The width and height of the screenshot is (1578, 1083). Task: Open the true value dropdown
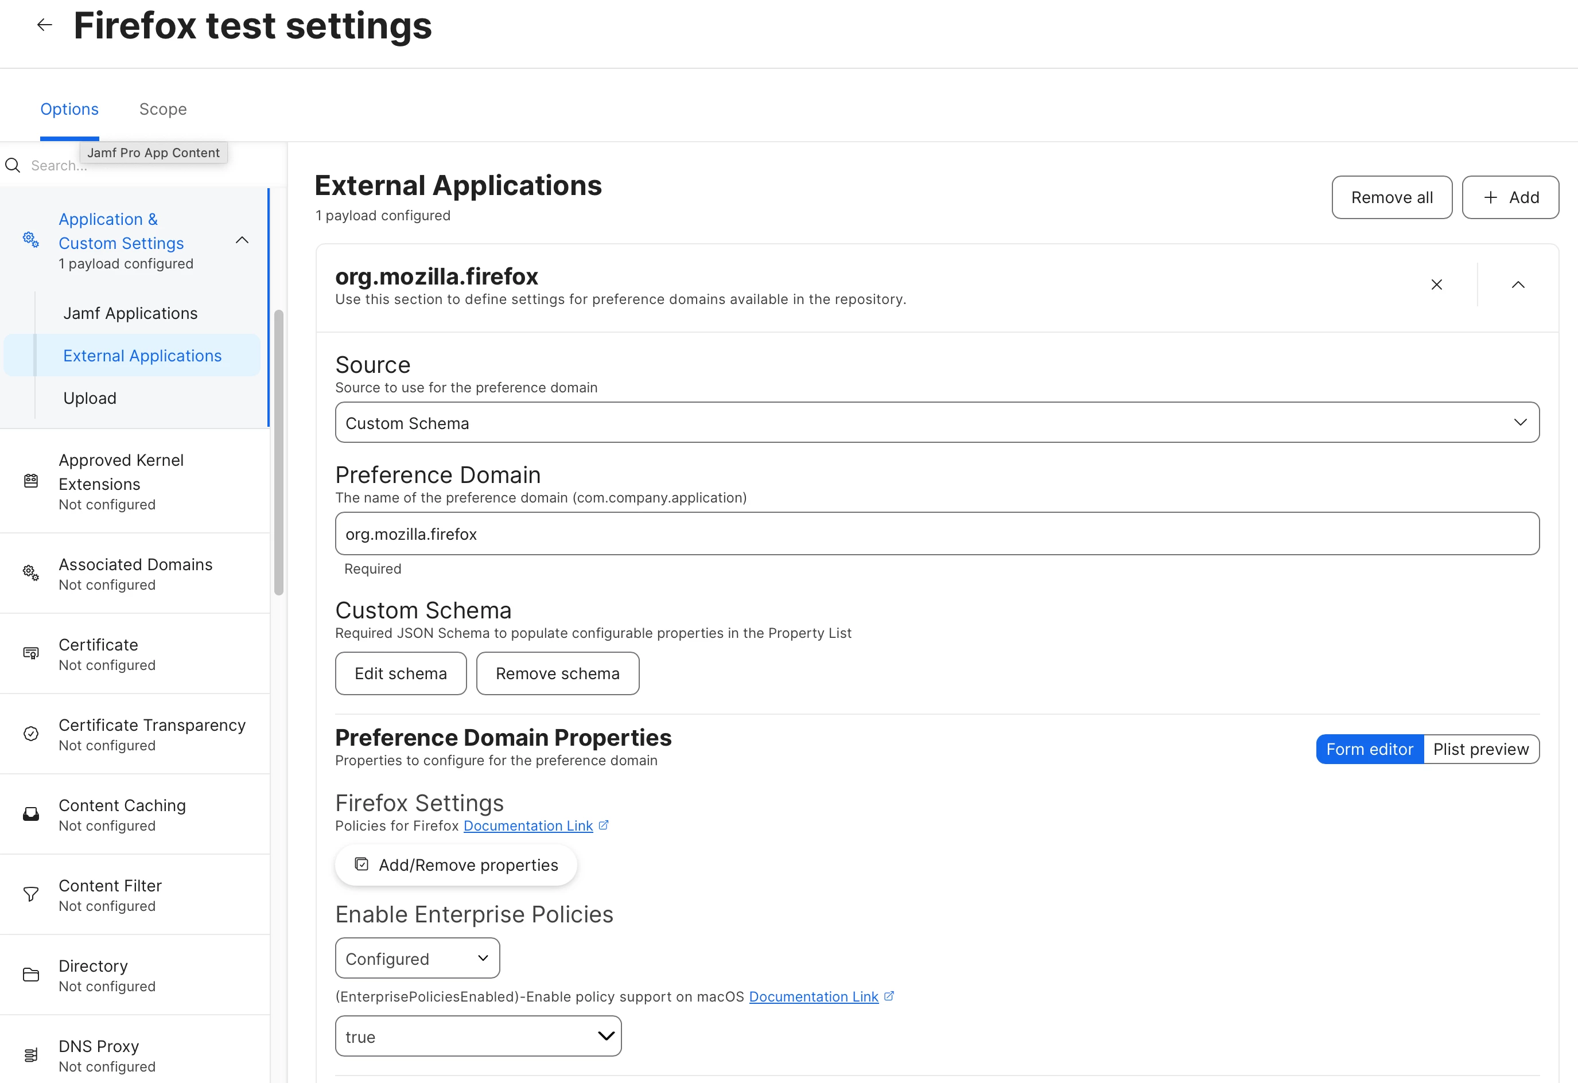[478, 1036]
